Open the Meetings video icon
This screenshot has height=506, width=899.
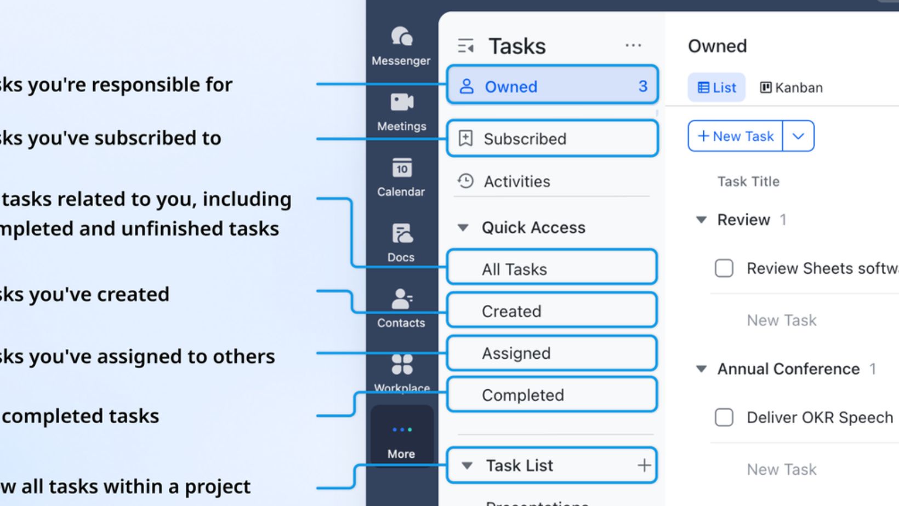tap(401, 102)
